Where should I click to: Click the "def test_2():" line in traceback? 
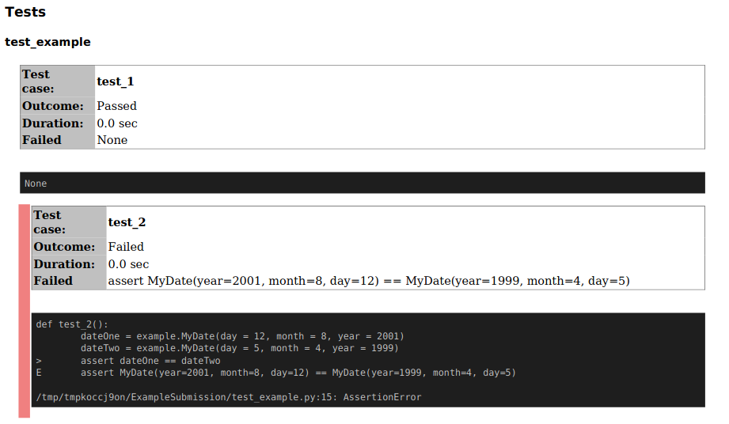72,324
